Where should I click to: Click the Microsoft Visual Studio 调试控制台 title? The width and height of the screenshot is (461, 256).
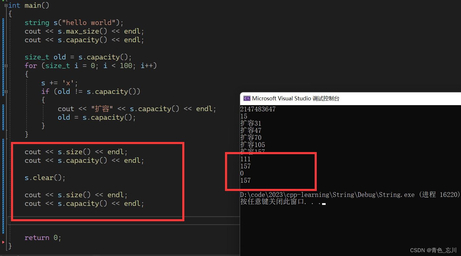[x=296, y=98]
